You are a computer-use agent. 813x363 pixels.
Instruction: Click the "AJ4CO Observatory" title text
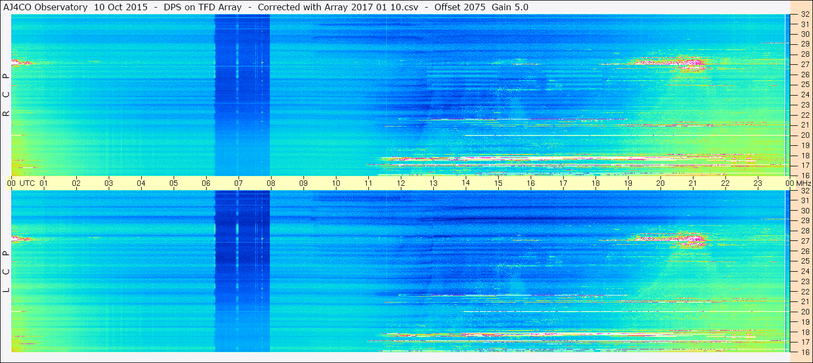point(45,7)
